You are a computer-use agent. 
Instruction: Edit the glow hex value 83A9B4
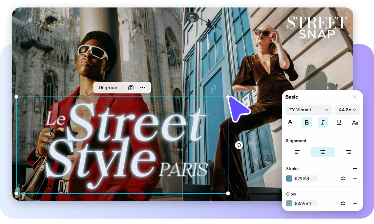pyautogui.click(x=306, y=203)
